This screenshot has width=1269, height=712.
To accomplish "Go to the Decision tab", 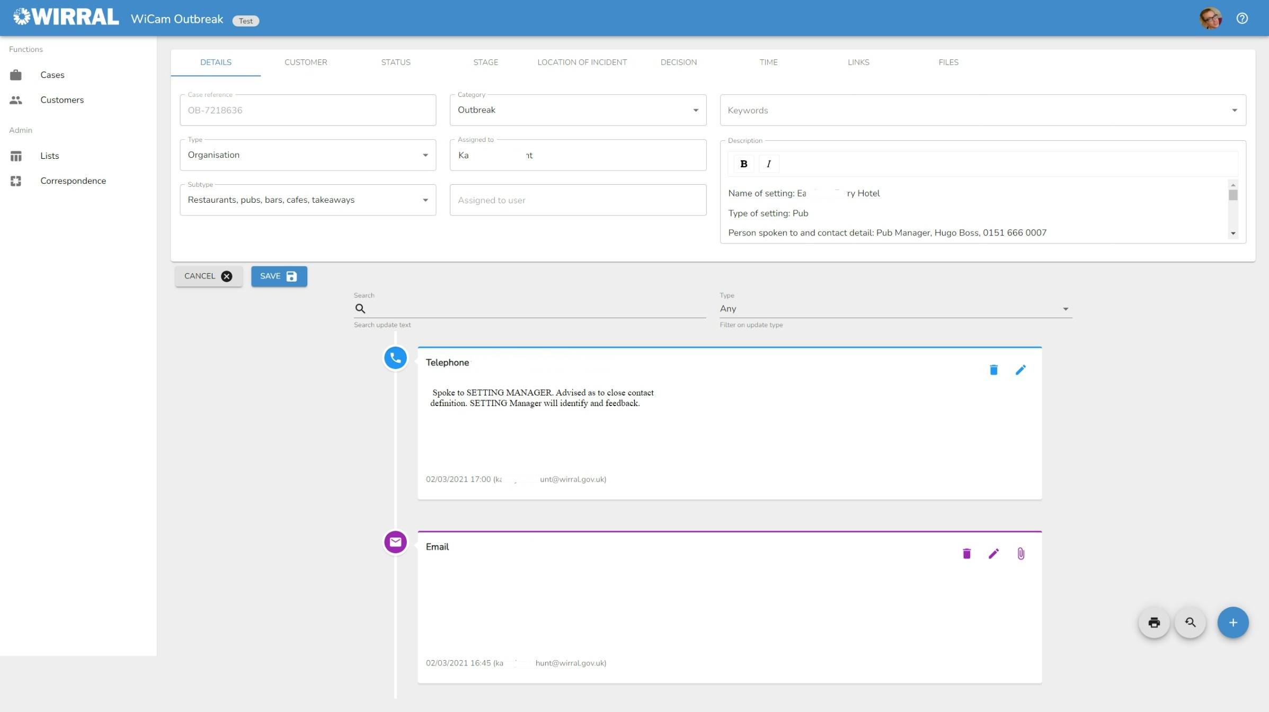I will click(679, 62).
